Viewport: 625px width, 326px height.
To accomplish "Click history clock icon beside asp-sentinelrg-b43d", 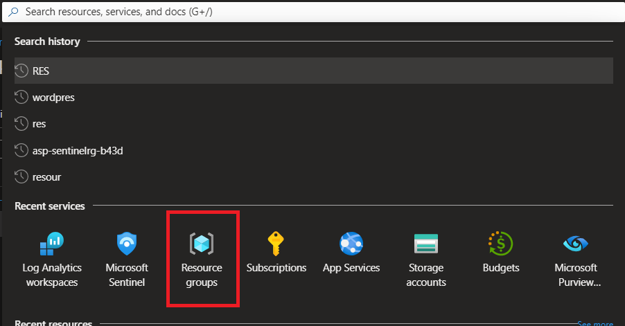I will (x=21, y=150).
